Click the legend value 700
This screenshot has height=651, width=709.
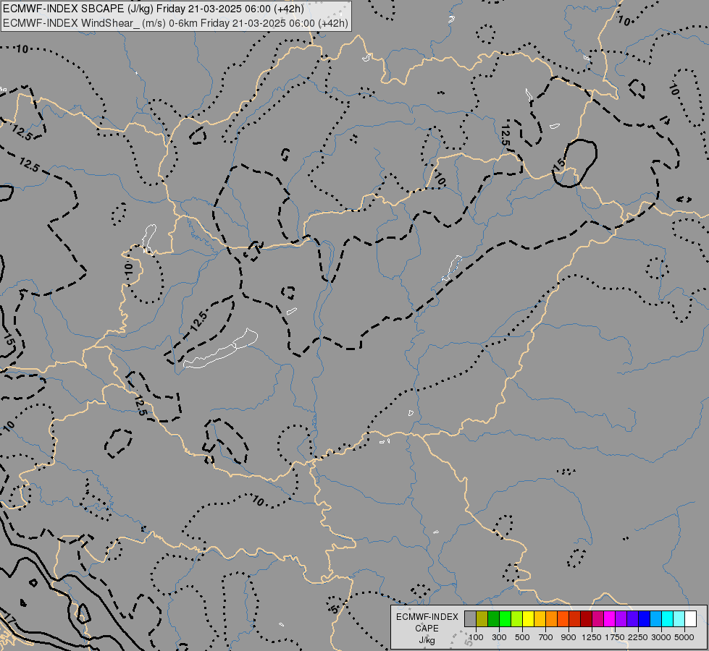coord(546,637)
